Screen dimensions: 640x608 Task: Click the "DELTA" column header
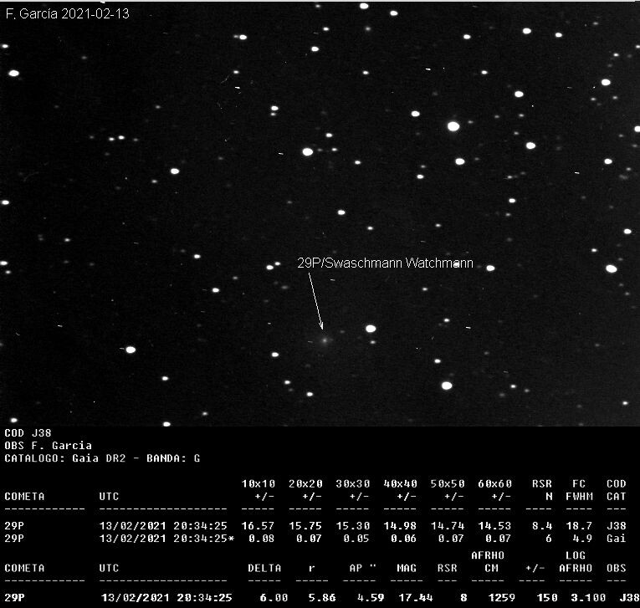pyautogui.click(x=264, y=569)
